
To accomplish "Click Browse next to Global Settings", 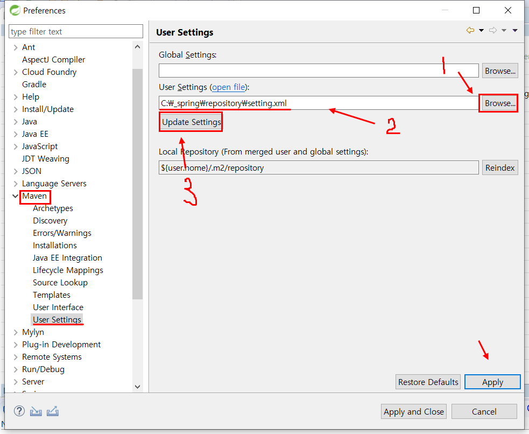I will (x=500, y=71).
